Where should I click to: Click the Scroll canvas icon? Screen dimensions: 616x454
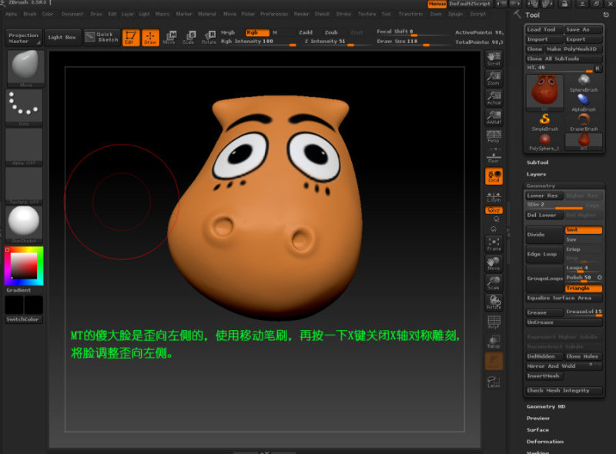(x=494, y=59)
